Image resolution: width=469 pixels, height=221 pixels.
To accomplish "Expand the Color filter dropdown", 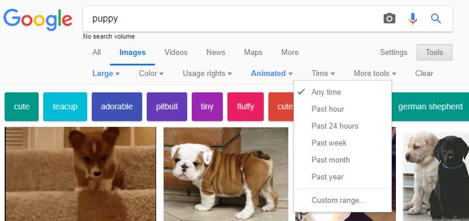I will [151, 73].
